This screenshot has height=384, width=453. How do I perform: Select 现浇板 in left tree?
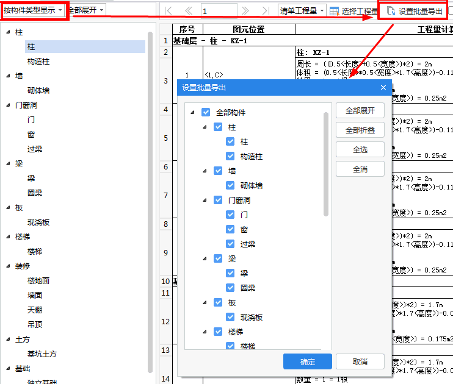point(42,222)
